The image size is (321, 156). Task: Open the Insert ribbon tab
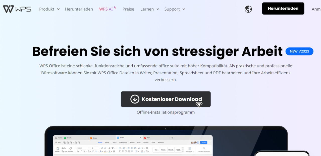107,143
